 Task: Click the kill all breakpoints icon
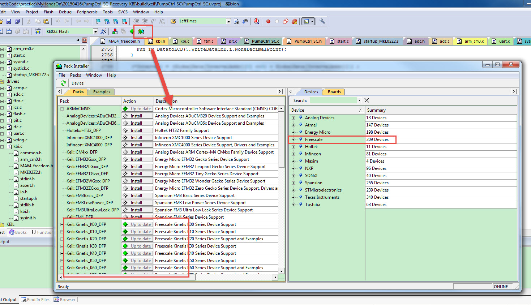pyautogui.click(x=294, y=21)
